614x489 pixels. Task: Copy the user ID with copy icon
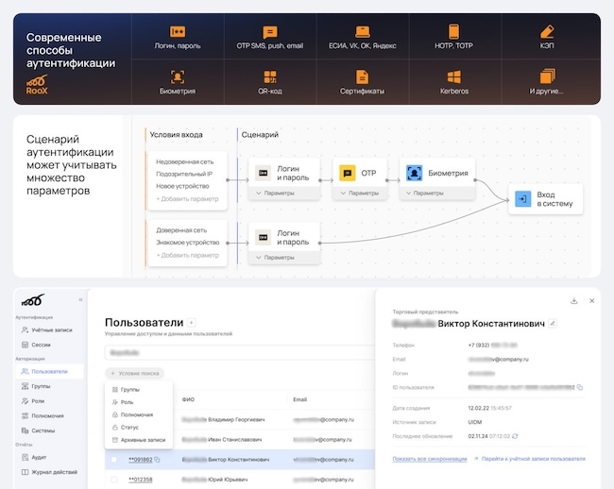click(580, 387)
